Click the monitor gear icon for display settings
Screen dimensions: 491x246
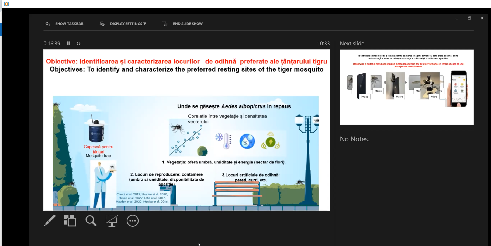click(x=102, y=24)
